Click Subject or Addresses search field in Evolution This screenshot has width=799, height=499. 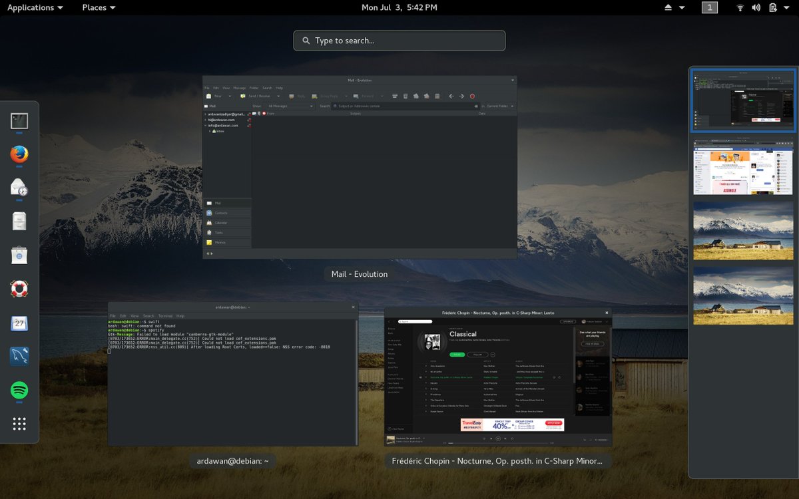click(405, 106)
